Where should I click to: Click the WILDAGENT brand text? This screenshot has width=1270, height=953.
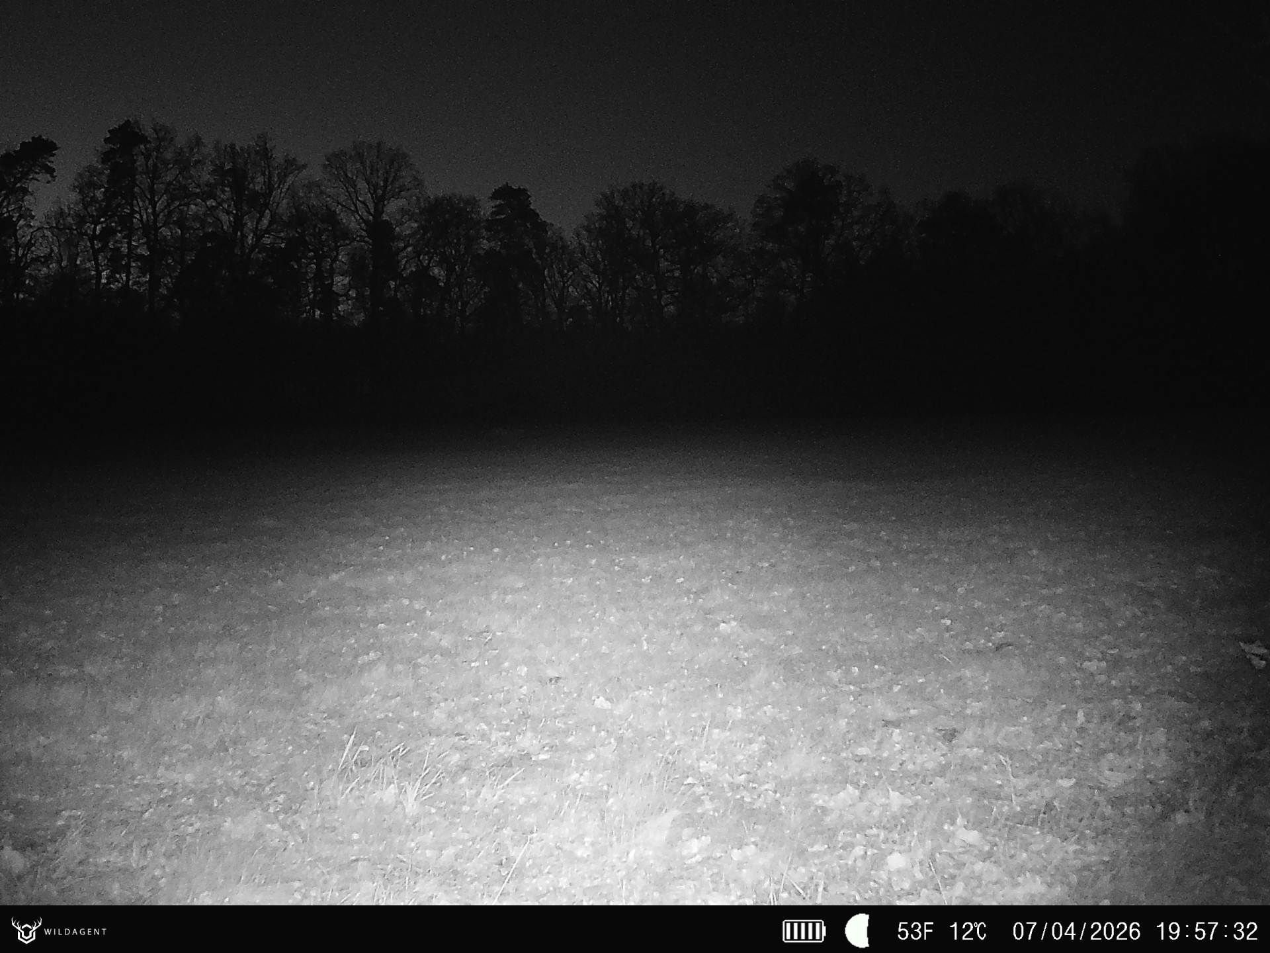coord(75,932)
